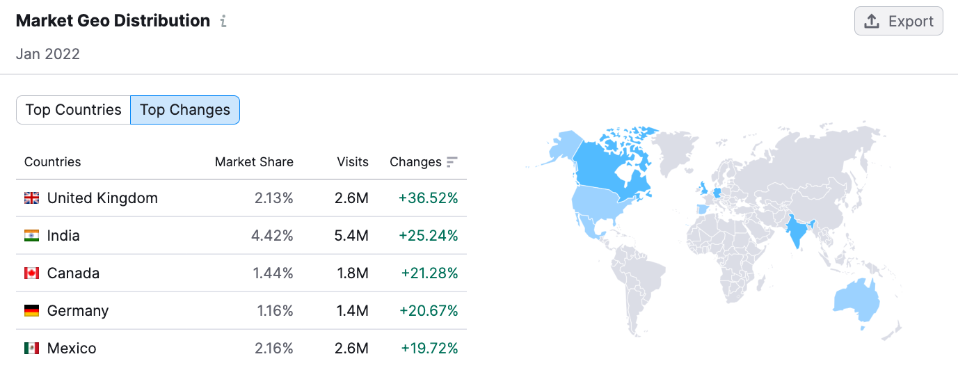Click the United Kingdom flag icon
Viewport: 958px width, 384px height.
point(32,198)
